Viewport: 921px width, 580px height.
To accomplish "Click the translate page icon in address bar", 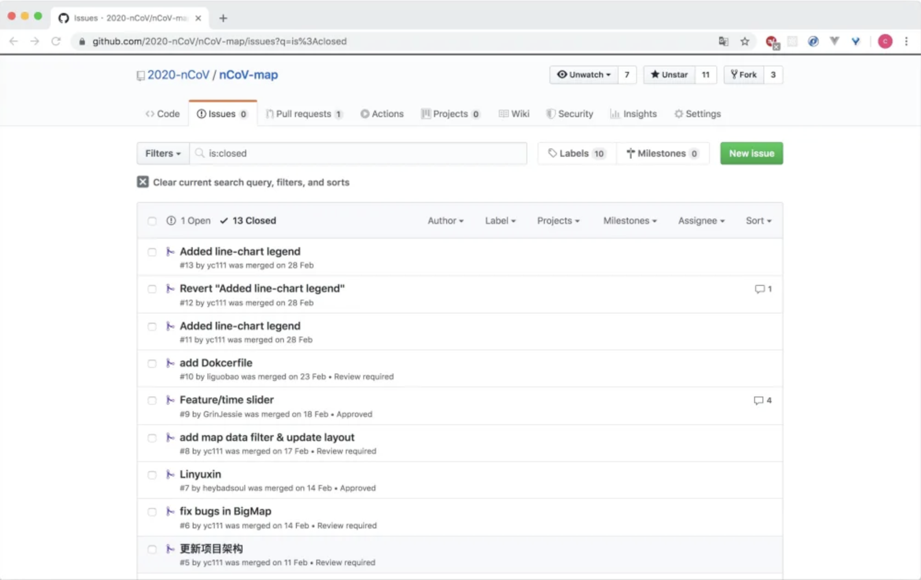I will pyautogui.click(x=723, y=41).
